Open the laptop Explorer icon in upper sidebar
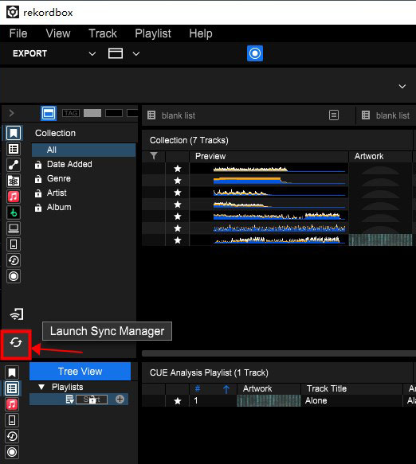Image resolution: width=416 pixels, height=464 pixels. click(14, 228)
